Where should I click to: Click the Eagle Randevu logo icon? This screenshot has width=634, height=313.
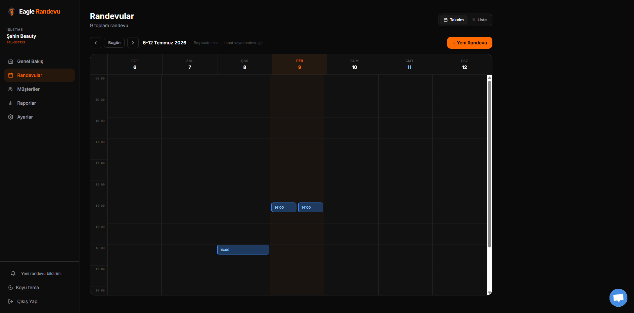pyautogui.click(x=12, y=12)
